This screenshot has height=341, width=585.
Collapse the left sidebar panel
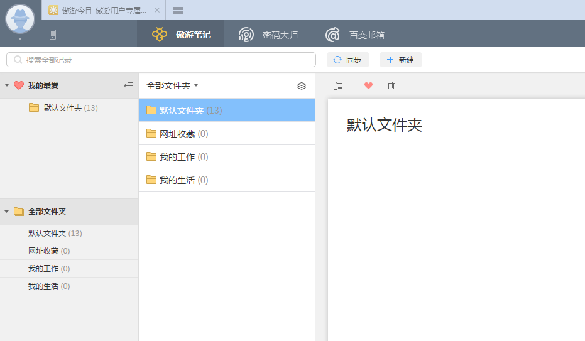click(128, 85)
